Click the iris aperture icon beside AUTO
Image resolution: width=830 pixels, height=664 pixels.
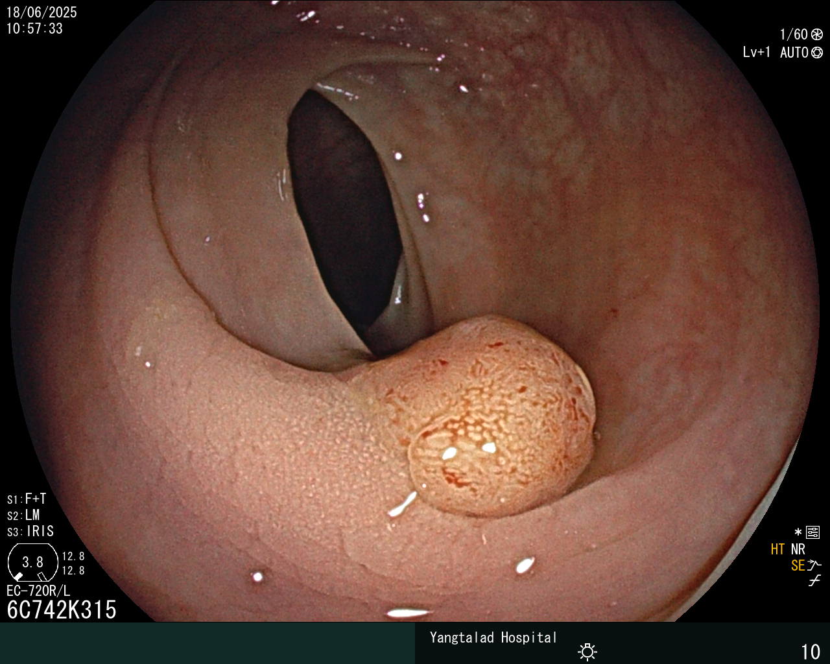(817, 53)
